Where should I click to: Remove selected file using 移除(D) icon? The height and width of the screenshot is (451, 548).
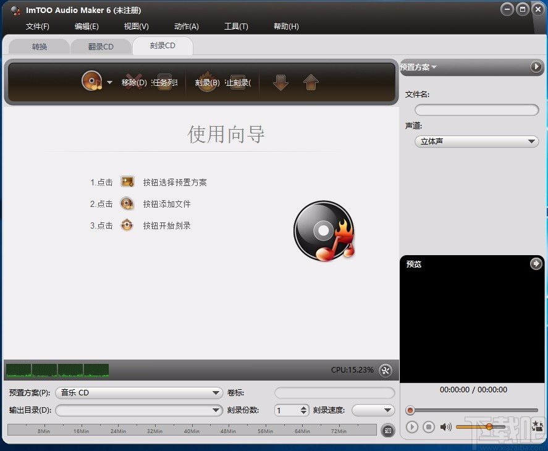[132, 81]
